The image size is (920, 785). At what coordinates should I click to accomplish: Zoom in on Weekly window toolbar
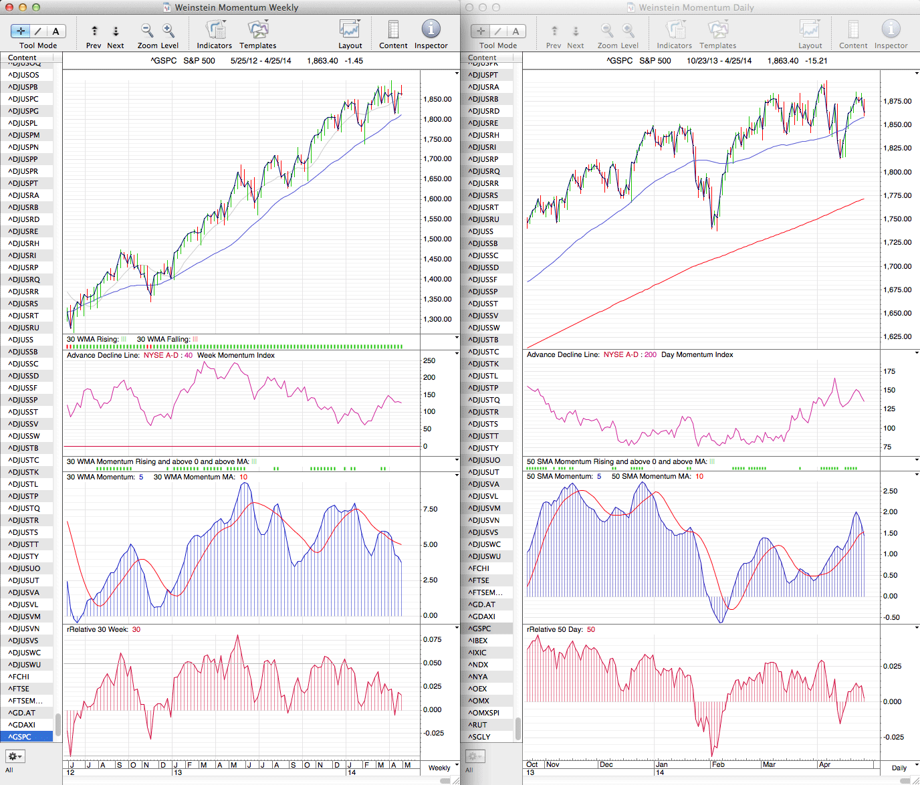pos(168,31)
